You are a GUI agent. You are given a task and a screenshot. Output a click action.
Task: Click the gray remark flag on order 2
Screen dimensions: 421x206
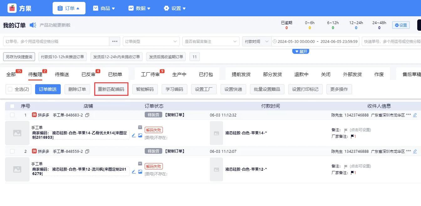tap(346, 167)
